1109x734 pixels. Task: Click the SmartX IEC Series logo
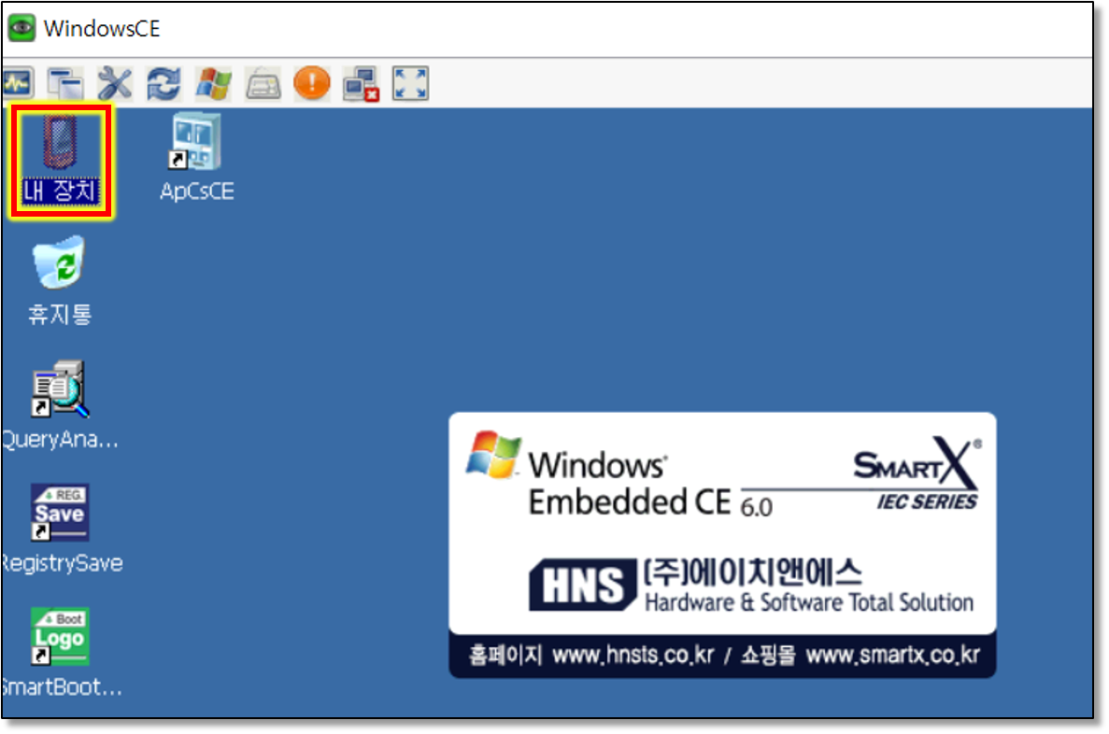(x=916, y=474)
